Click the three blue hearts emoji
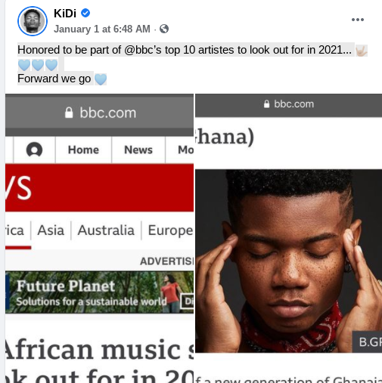The height and width of the screenshot is (383, 382). point(38,65)
